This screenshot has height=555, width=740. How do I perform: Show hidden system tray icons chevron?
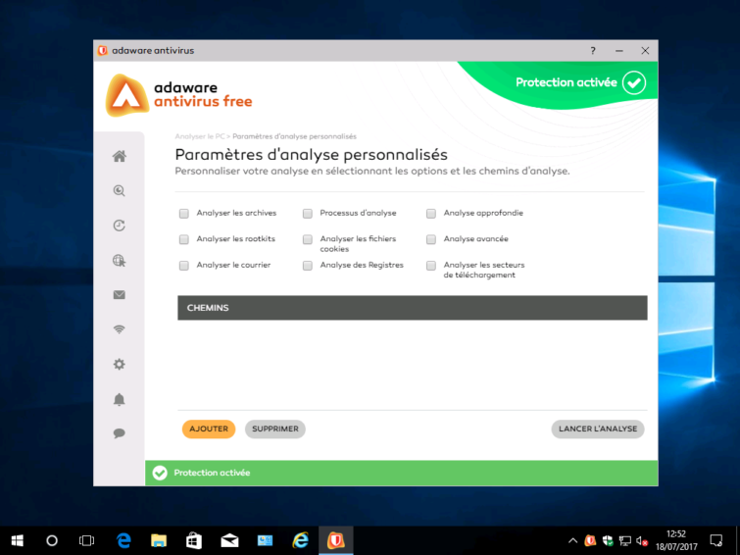pyautogui.click(x=572, y=541)
